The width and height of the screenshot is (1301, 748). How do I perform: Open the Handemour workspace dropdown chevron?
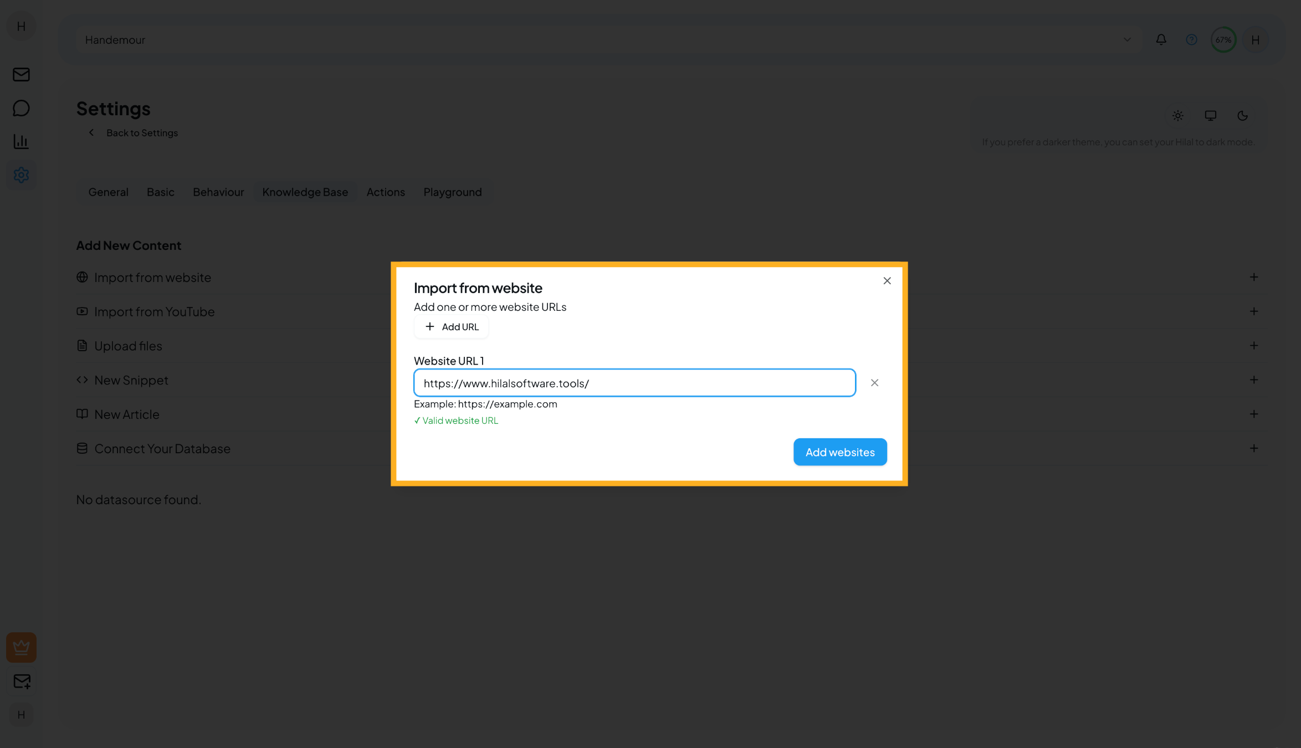(x=1126, y=39)
